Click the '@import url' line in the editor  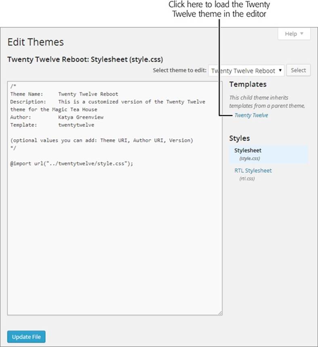coord(72,164)
